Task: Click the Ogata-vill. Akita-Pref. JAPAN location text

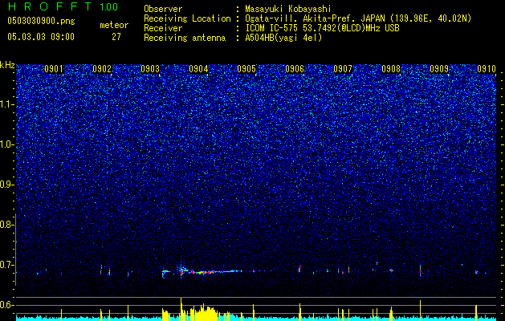Action: click(x=358, y=18)
